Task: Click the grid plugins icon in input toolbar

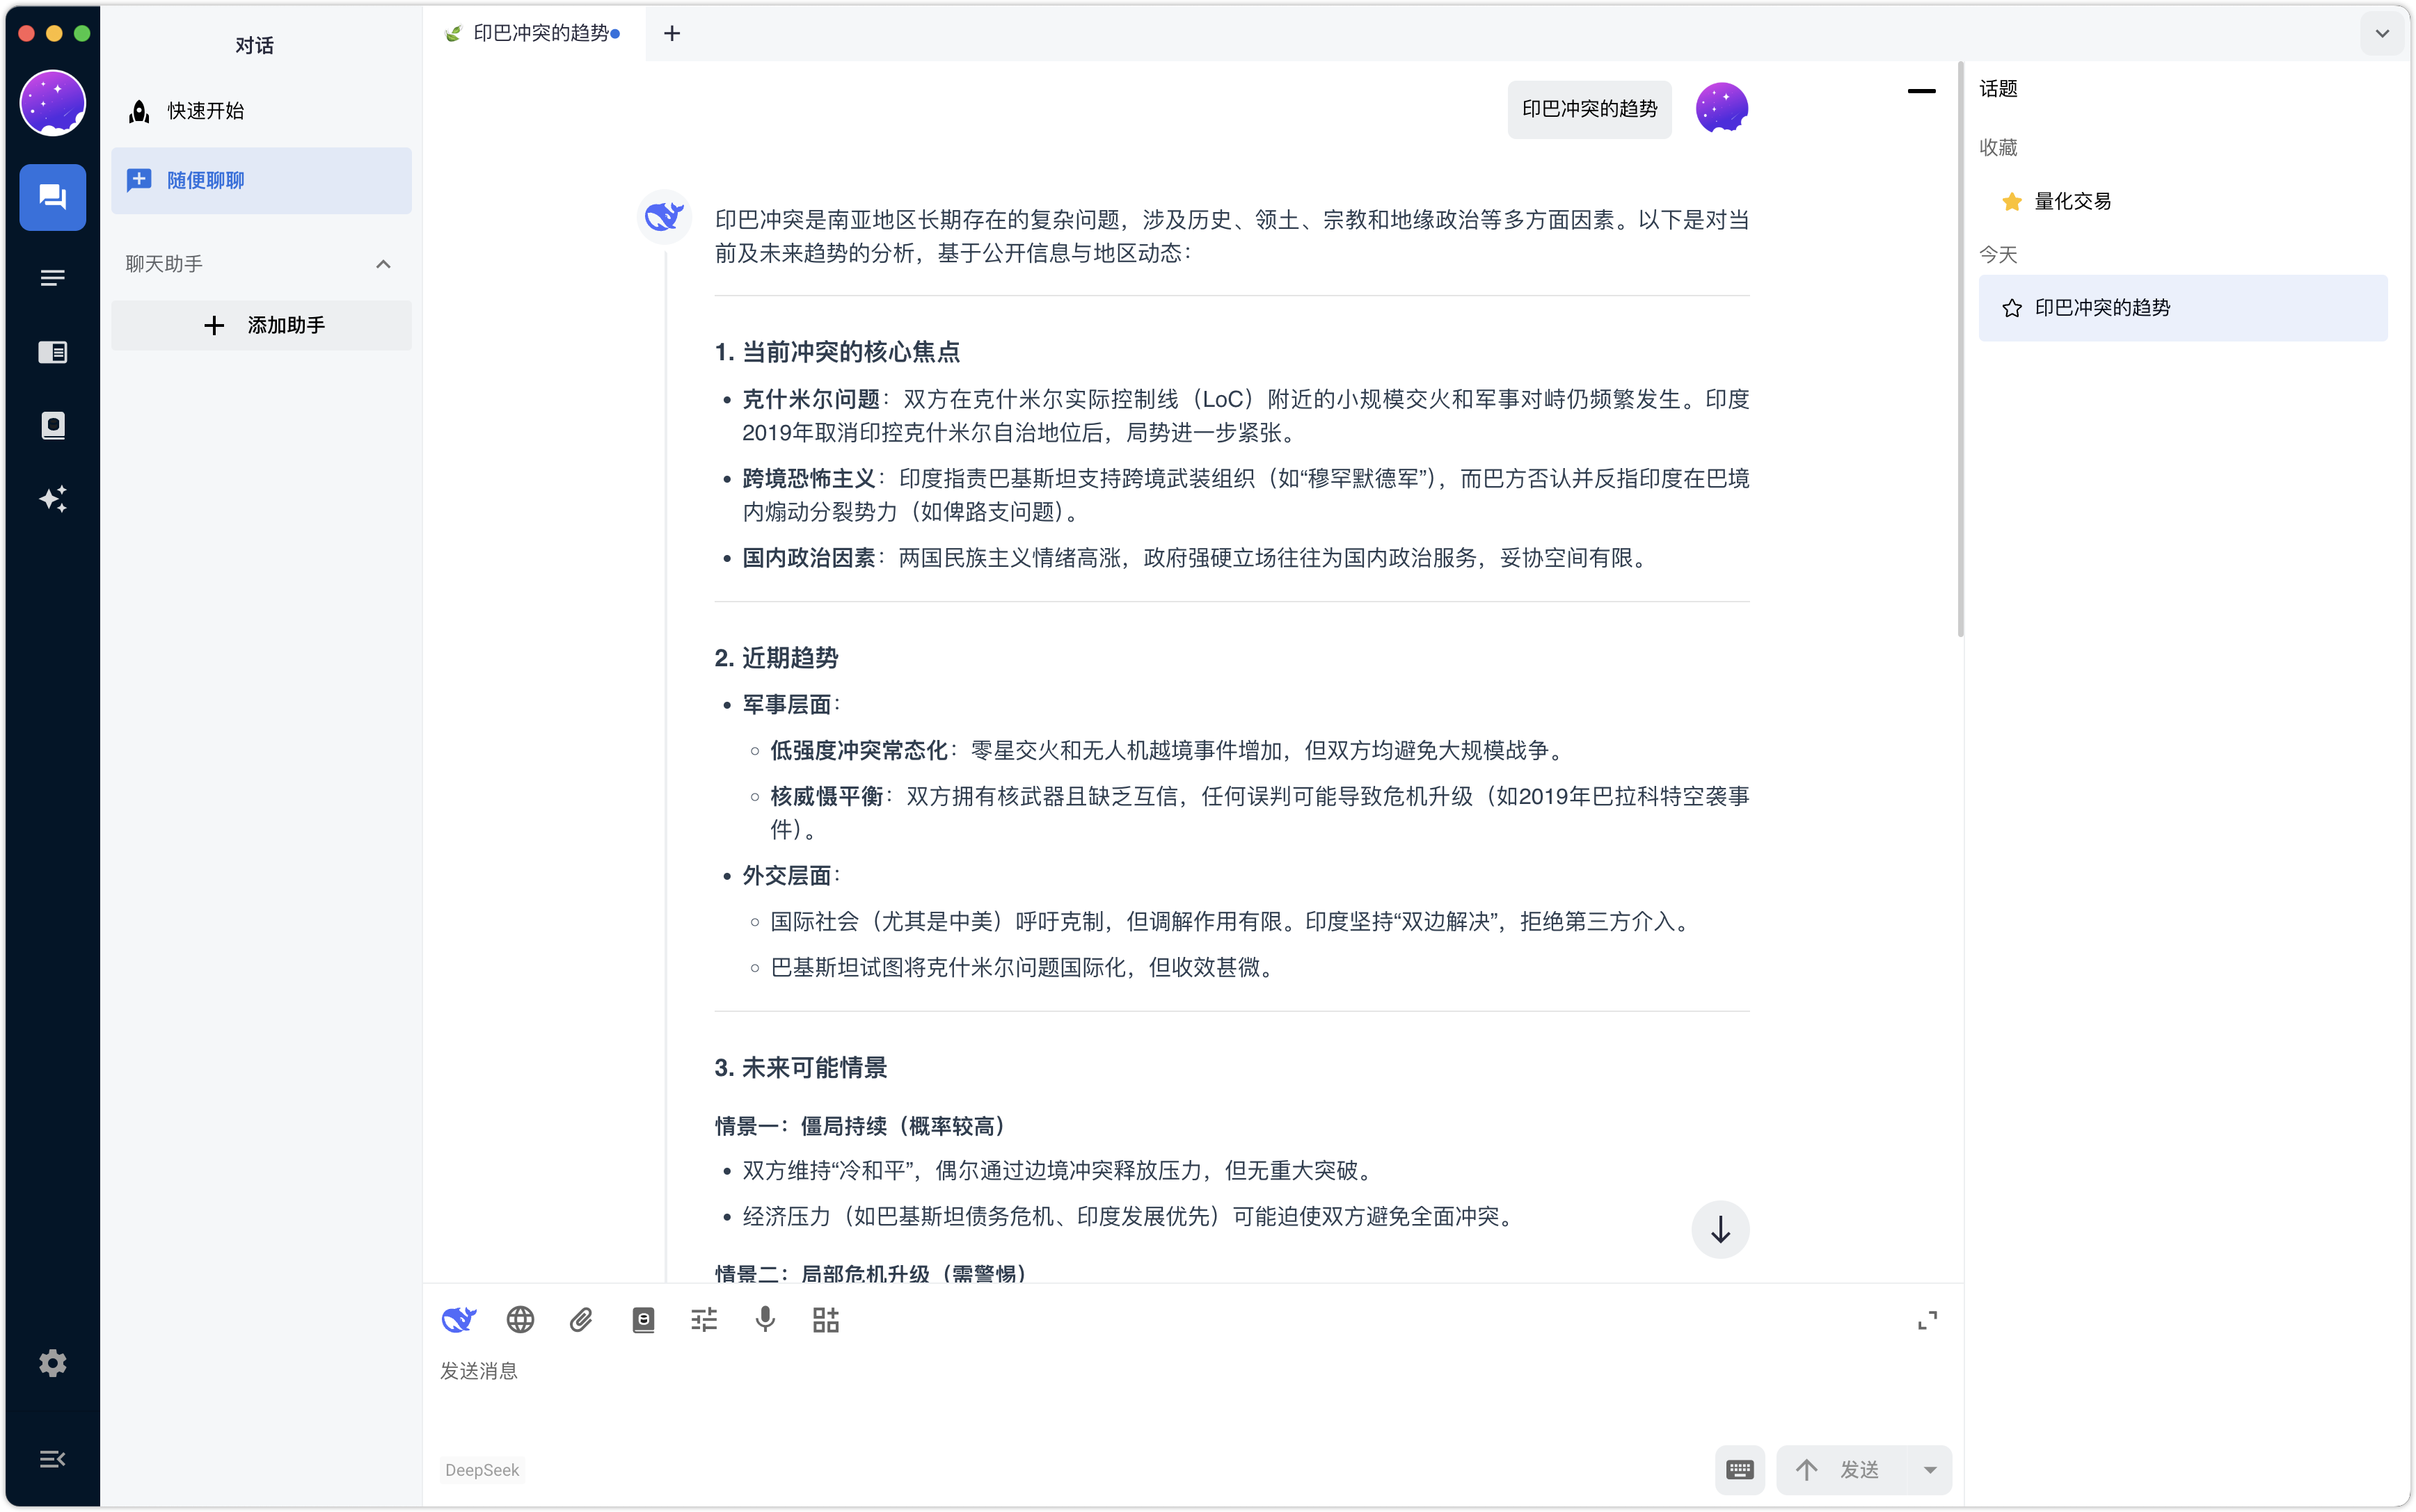Action: tap(827, 1320)
